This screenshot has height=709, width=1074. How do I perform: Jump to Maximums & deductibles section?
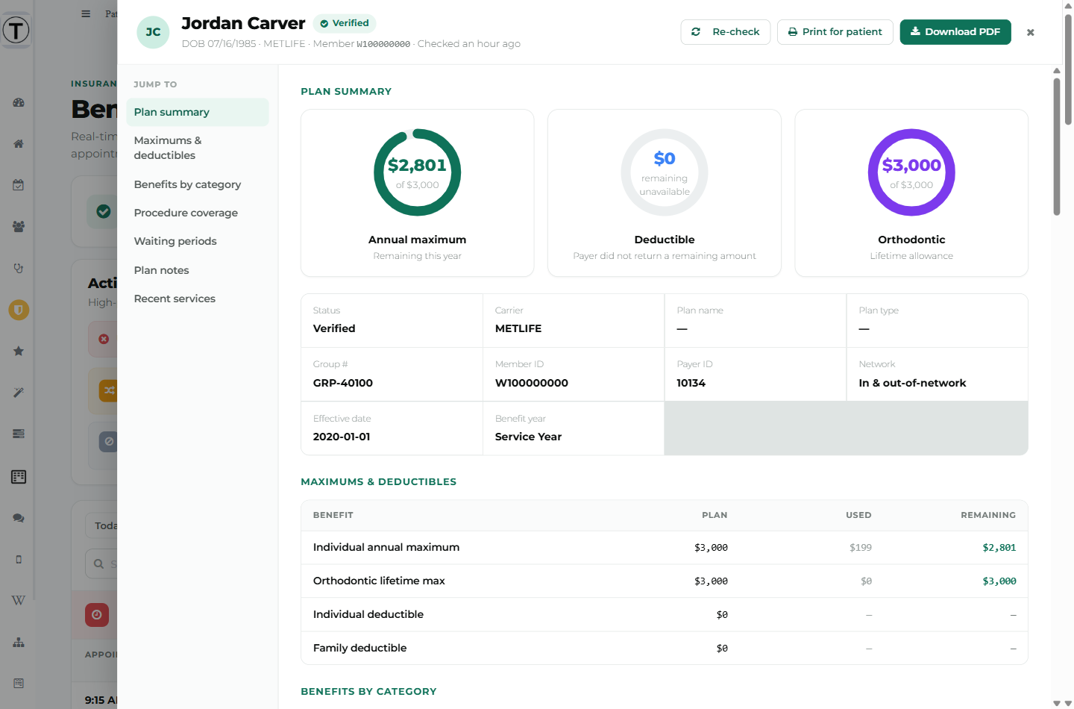coord(197,148)
